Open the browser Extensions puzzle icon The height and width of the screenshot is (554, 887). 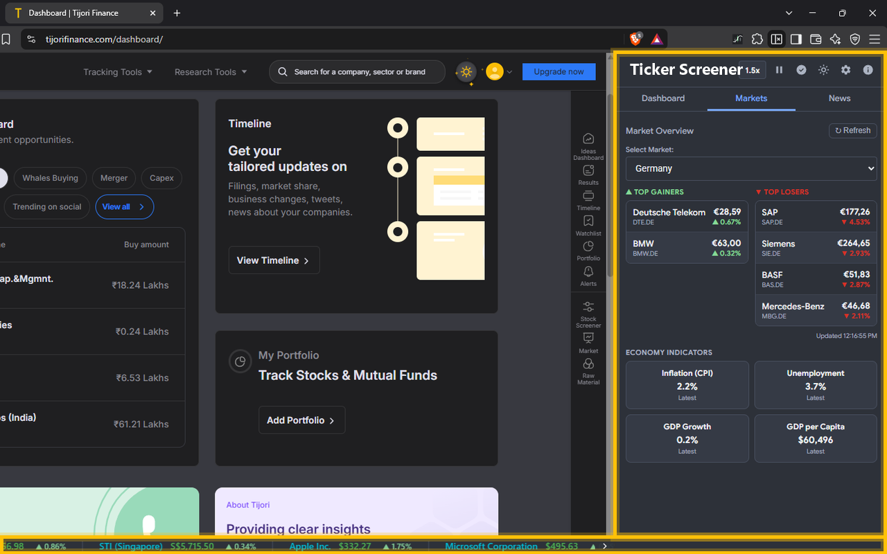point(757,39)
